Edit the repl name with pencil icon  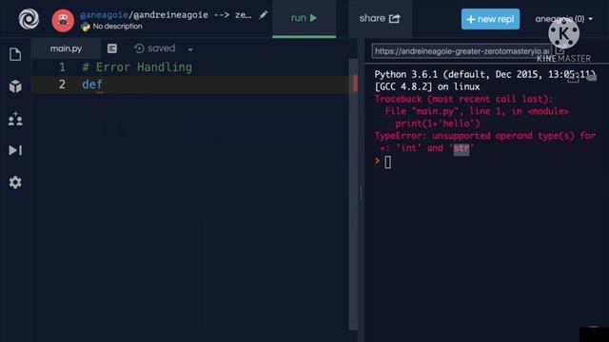tap(264, 15)
